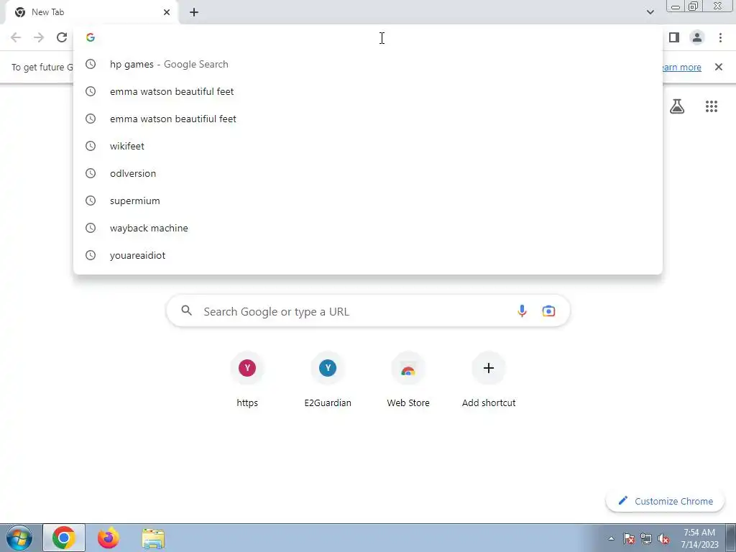Open the taskbar clock showing 7:54 AM
The height and width of the screenshot is (552, 736).
click(699, 538)
